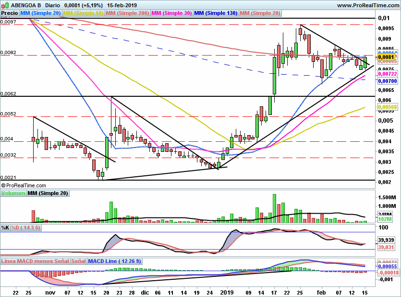Screen dimensions: 401x297
Task: Click the blue 0,00700 moving average tag
Action: 388,81
